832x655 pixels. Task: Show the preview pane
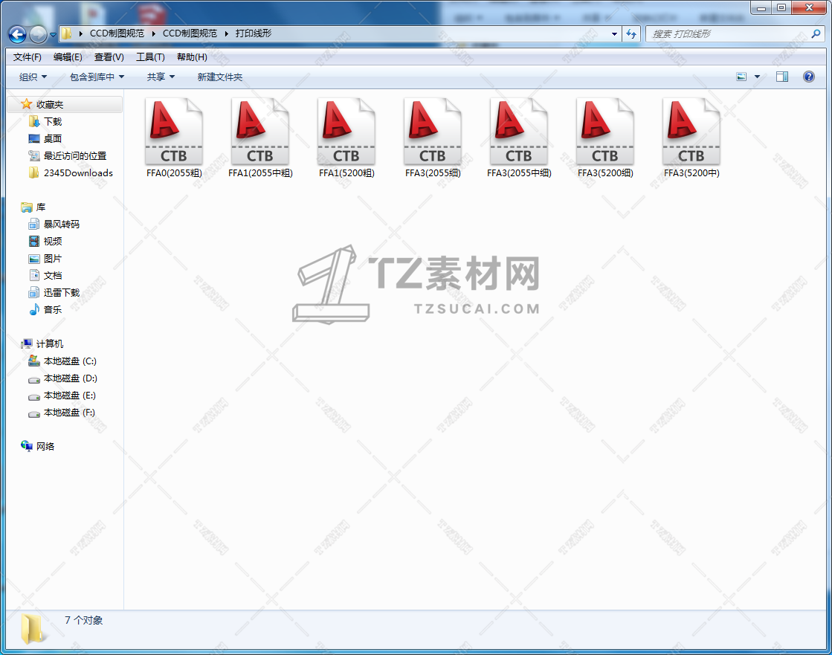782,77
